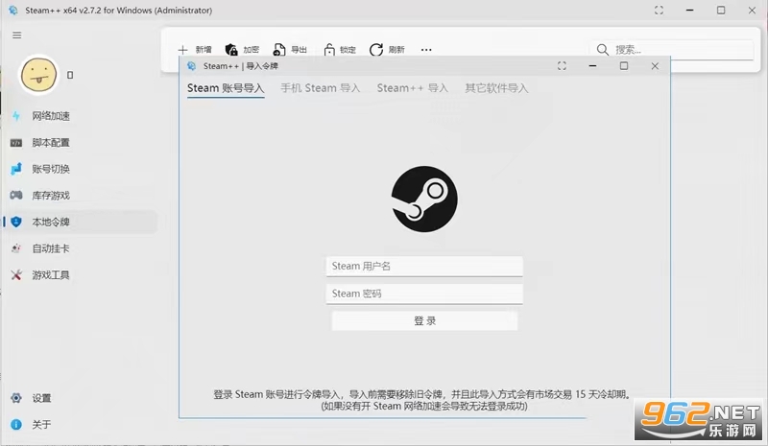Click the user avatar smiley image
This screenshot has height=446, width=768.
[x=39, y=73]
